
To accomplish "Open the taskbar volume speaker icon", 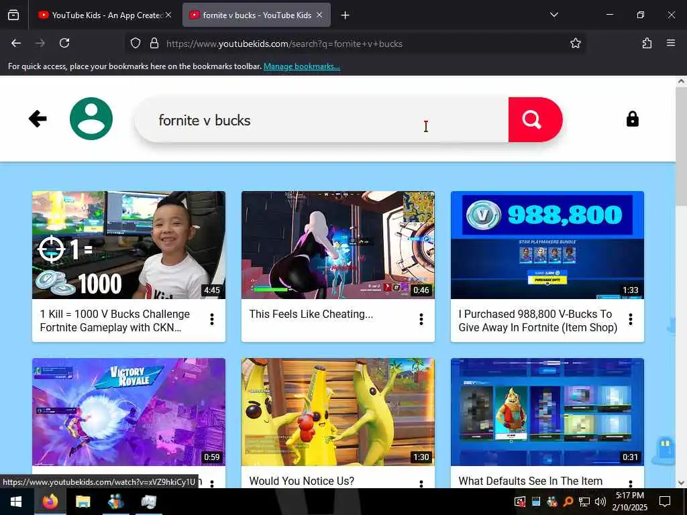I will point(600,502).
